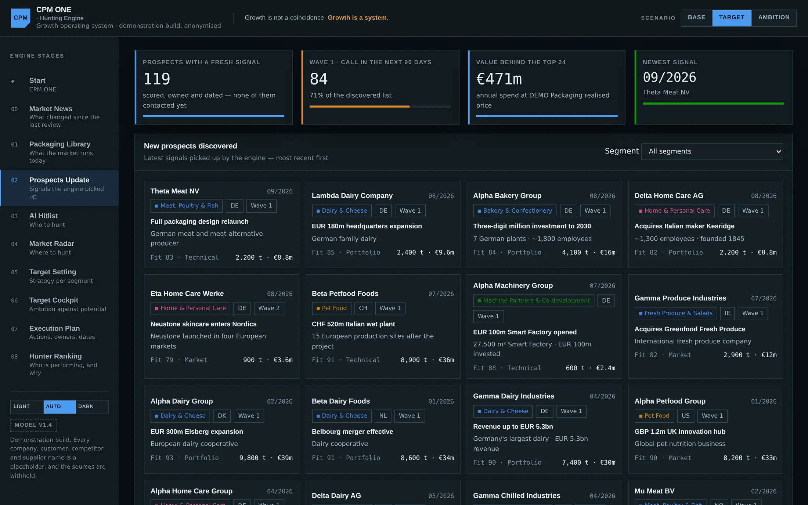Open Hunter Ranking stage

click(59, 364)
